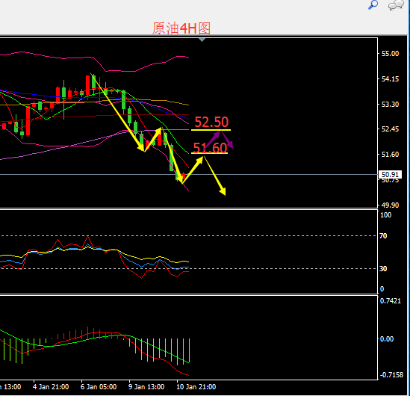This screenshot has width=410, height=396.
Task: Click the 6 Jan 05:00 time label
Action: click(x=99, y=387)
